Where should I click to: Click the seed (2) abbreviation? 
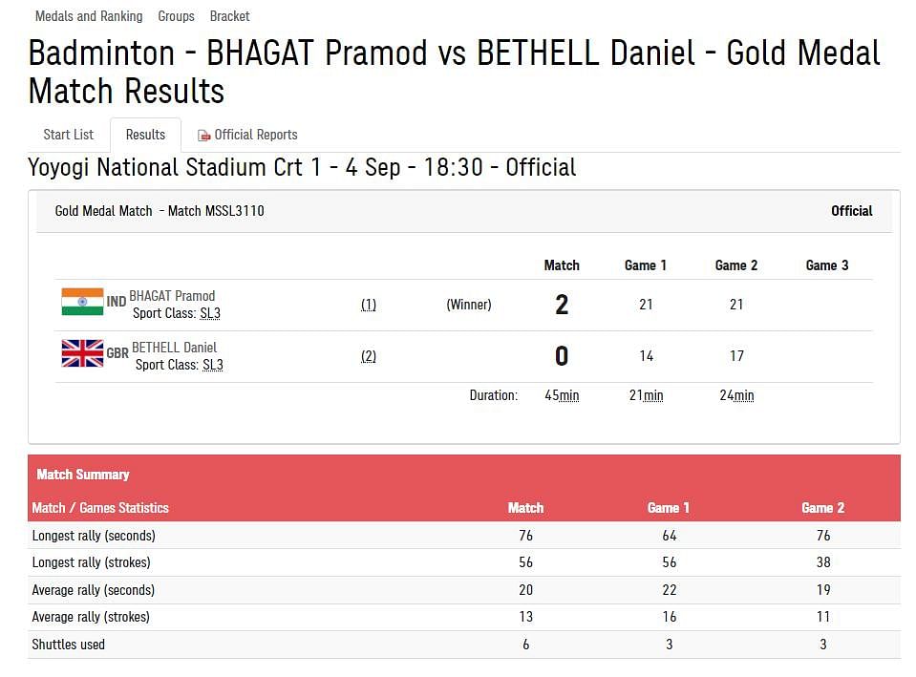(369, 356)
